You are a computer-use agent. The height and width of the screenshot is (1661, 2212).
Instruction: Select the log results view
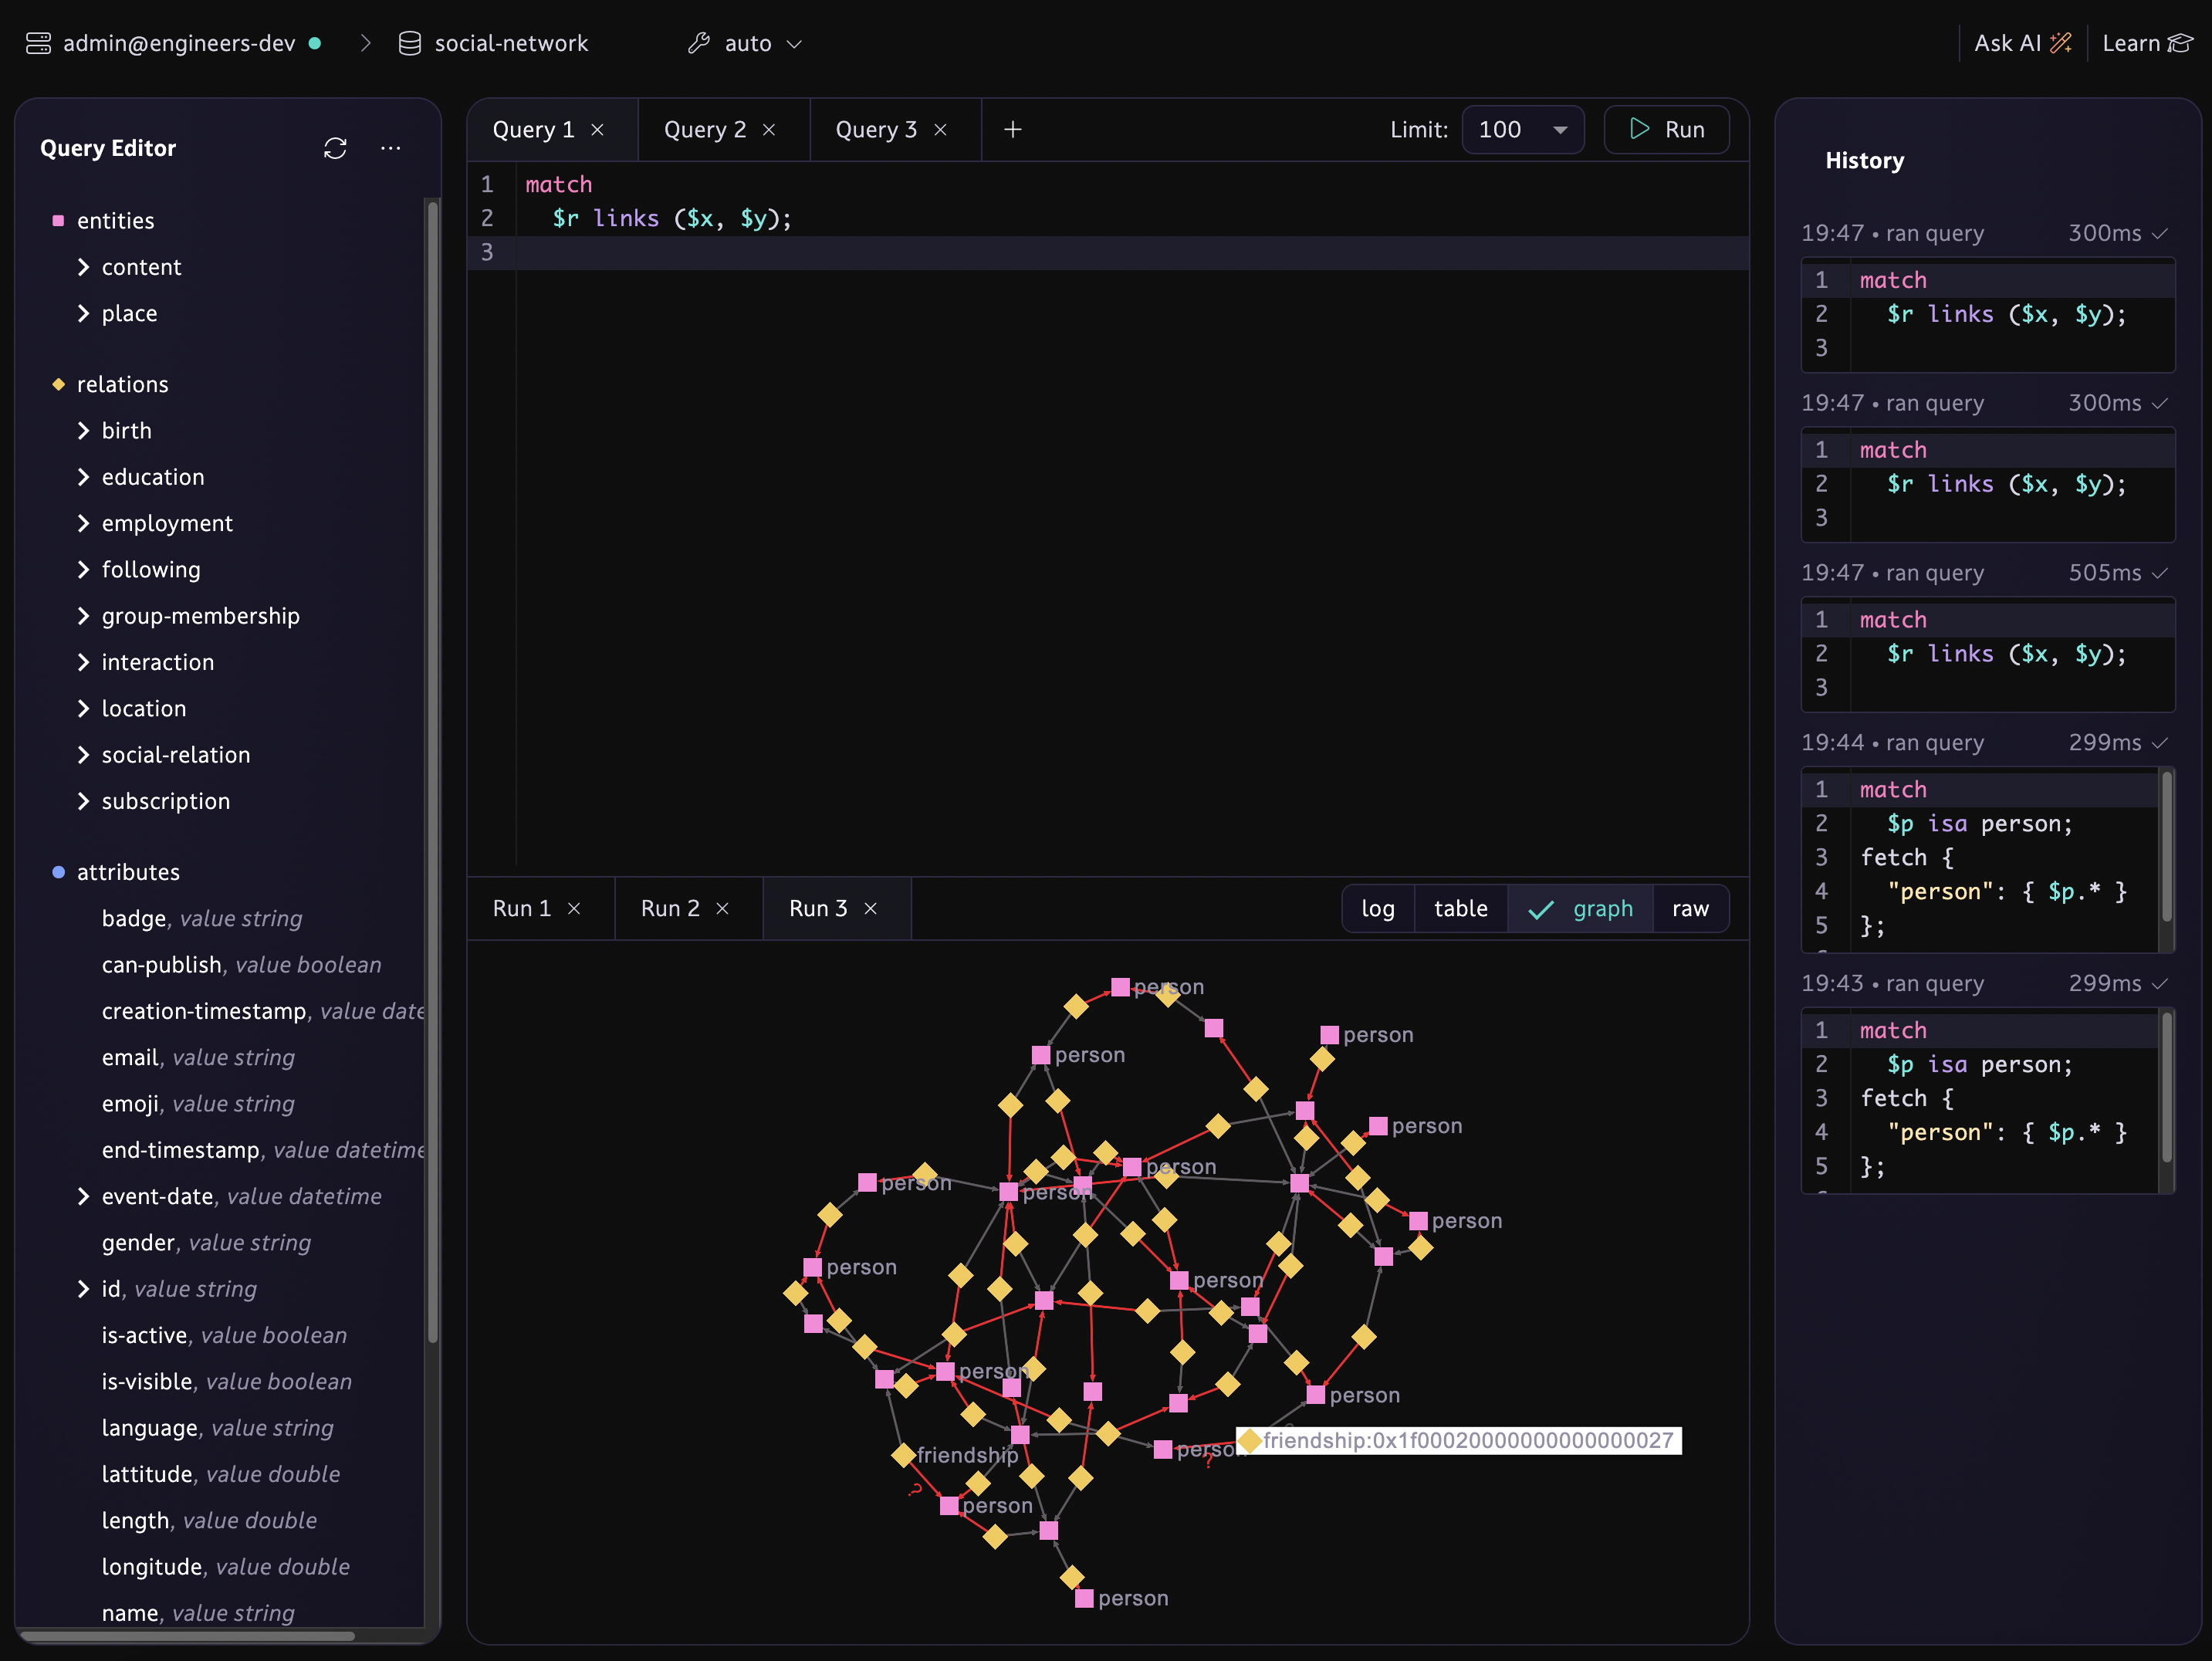pos(1377,908)
